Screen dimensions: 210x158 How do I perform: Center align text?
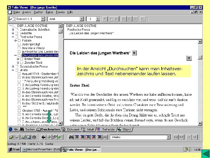pos(129,19)
